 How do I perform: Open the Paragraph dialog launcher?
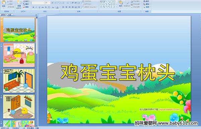[98, 11]
